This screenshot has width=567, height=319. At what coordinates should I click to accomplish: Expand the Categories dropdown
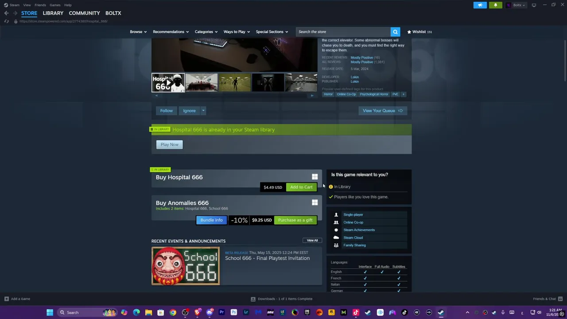[x=206, y=32]
